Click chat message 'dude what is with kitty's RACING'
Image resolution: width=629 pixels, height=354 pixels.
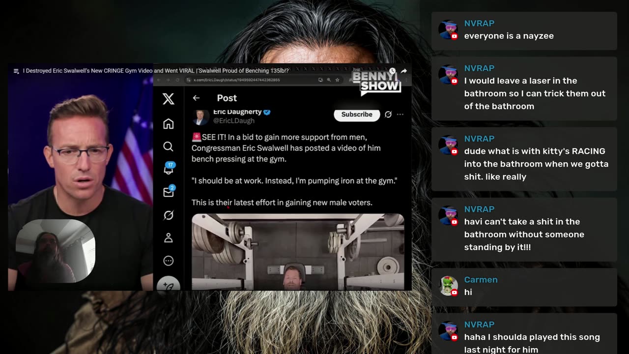pos(536,164)
